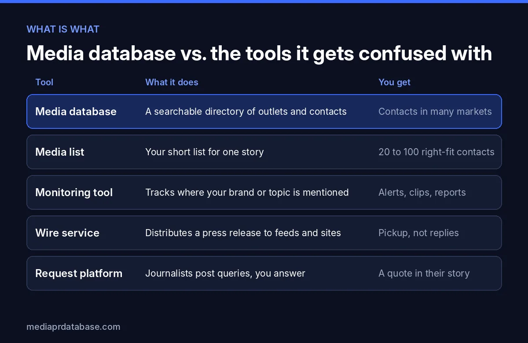Click the 'You get' column header

pyautogui.click(x=394, y=82)
